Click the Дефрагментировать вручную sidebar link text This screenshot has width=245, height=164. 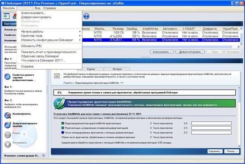pos(25,125)
